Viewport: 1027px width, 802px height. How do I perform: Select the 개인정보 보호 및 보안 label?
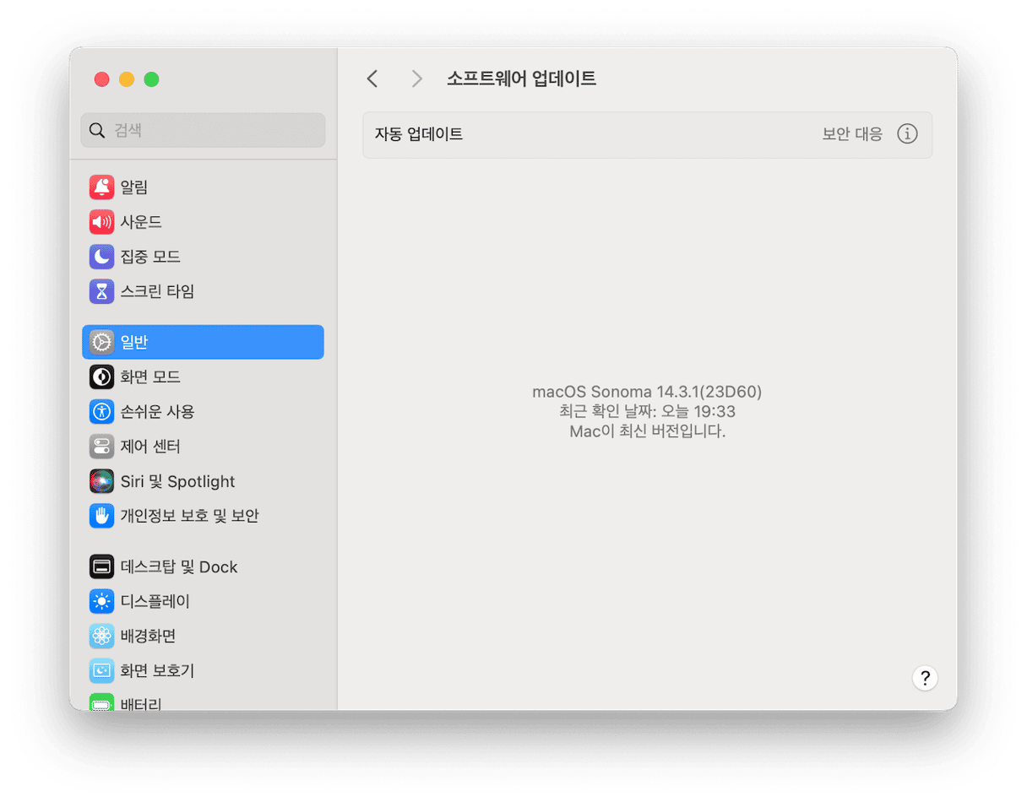click(189, 516)
